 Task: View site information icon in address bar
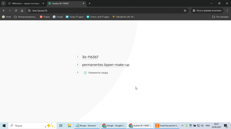tap(29, 10)
